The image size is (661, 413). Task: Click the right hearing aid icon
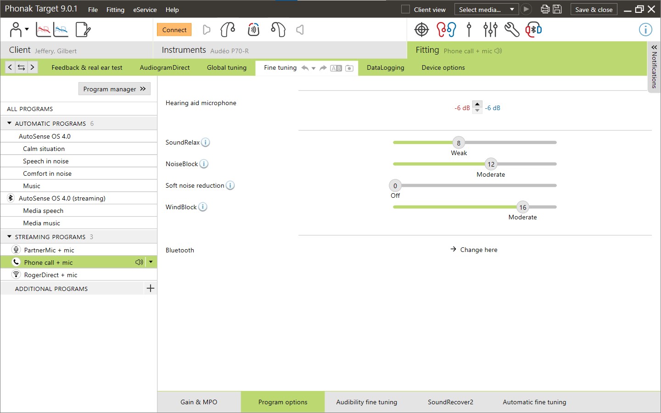point(228,30)
